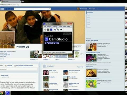This screenshot has width=127, height=95.
Task: Click the fantasy game ad image
Action: [91, 58]
